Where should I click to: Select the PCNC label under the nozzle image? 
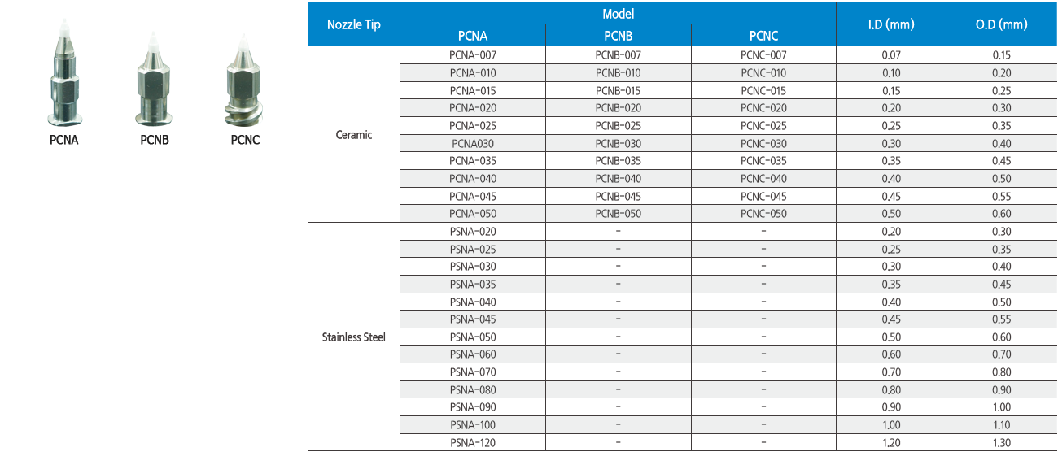[244, 140]
